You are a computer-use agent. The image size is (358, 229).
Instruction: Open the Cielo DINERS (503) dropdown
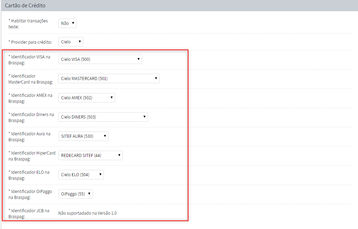(103, 117)
